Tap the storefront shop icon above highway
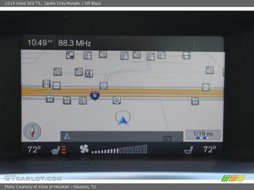The image size is (254, 190). coord(104,86)
